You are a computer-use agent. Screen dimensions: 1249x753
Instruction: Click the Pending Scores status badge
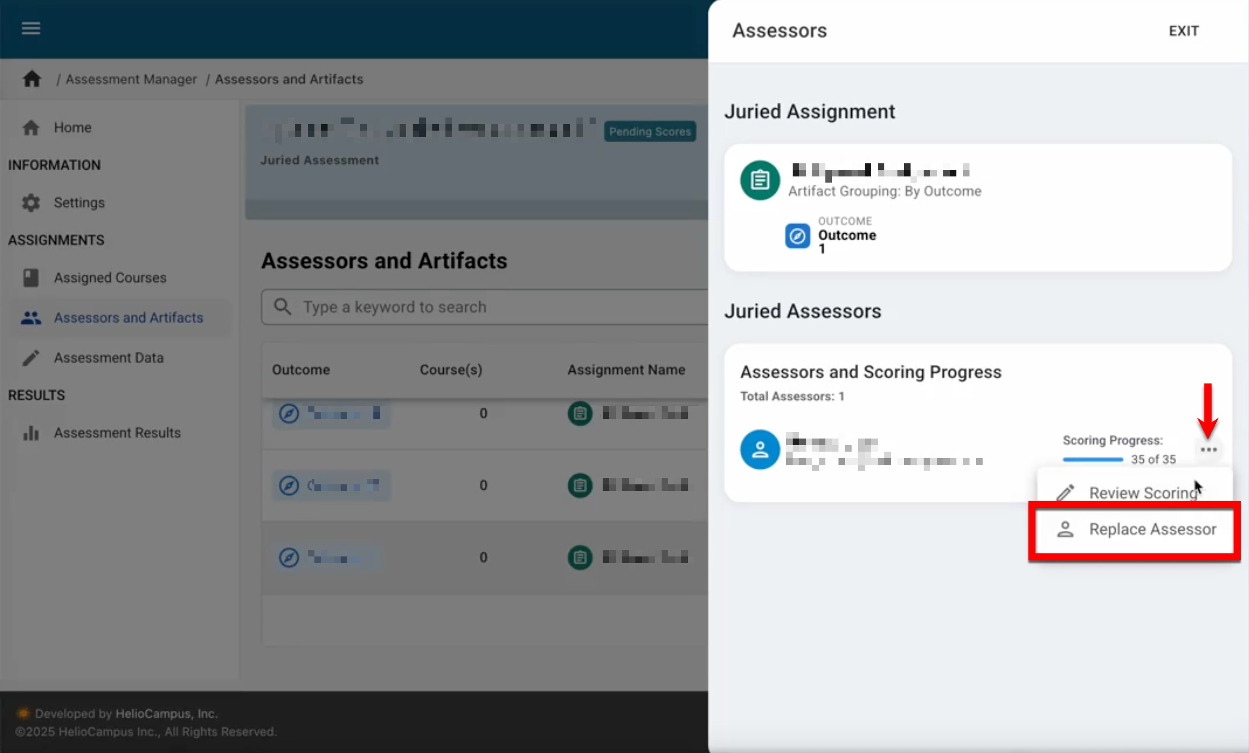pyautogui.click(x=649, y=131)
